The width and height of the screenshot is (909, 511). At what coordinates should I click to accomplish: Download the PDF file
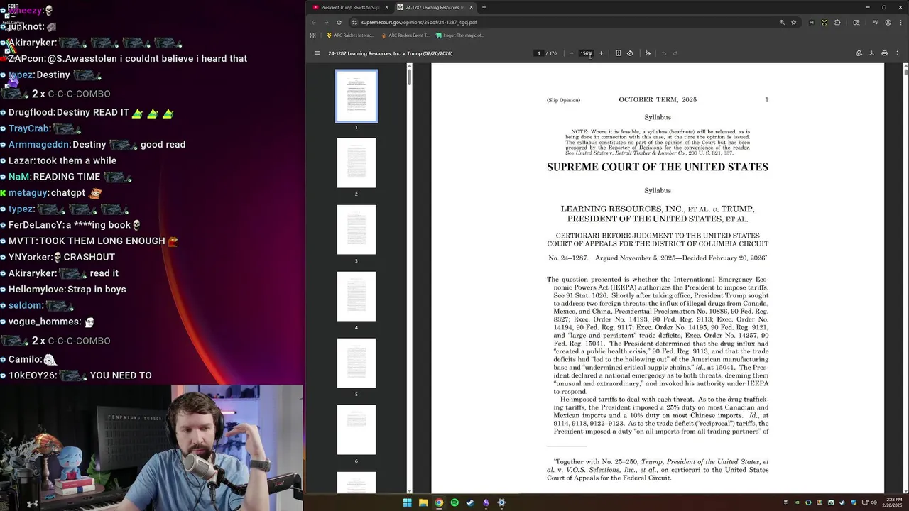pos(871,53)
